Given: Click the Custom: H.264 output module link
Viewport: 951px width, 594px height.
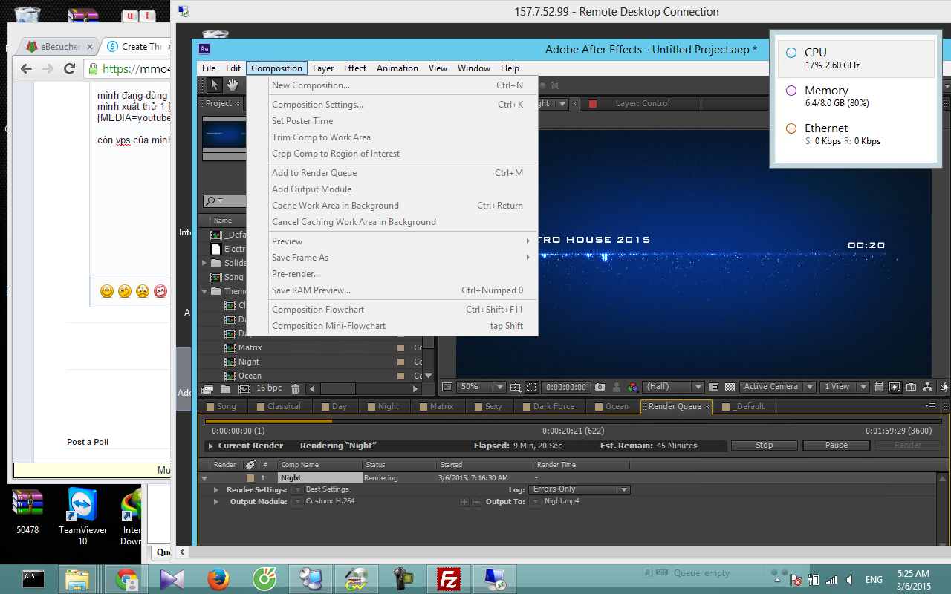Looking at the screenshot, I should click(330, 501).
